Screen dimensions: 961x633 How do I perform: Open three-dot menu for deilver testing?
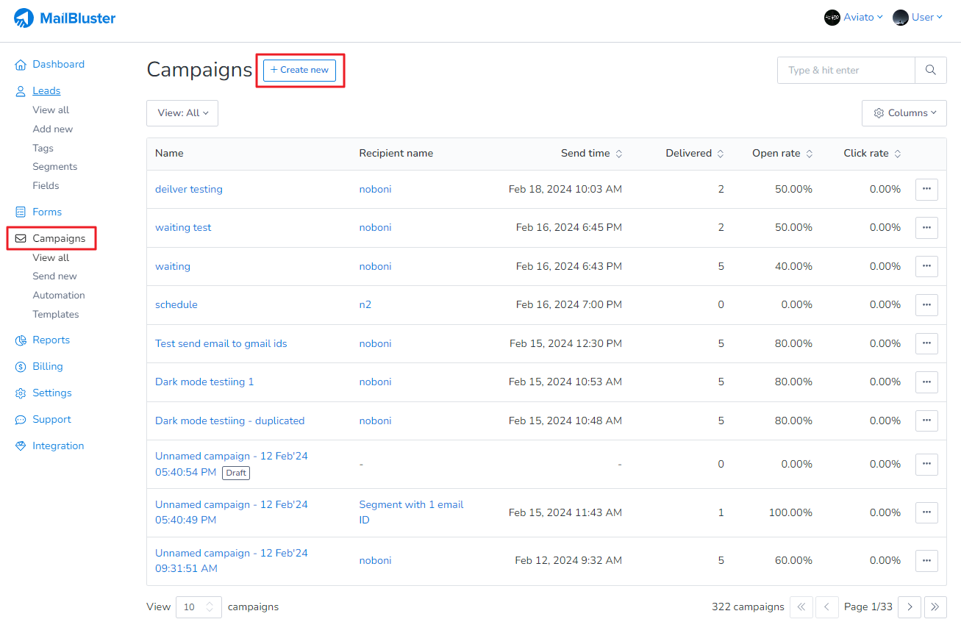point(926,189)
